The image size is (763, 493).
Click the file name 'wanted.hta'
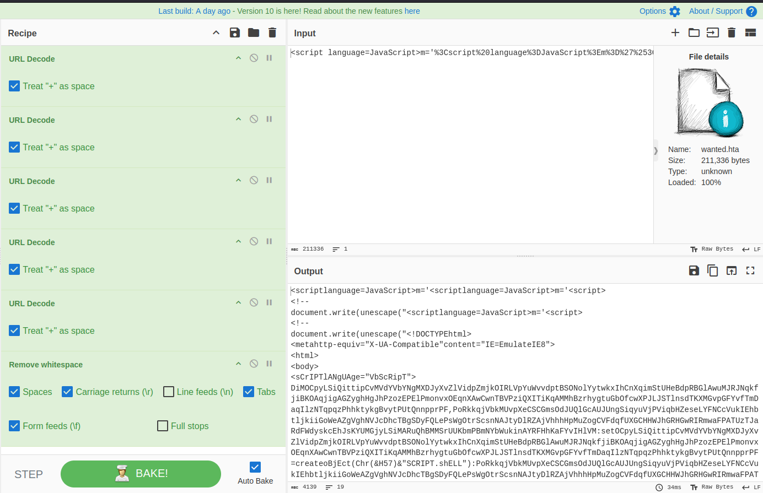pyautogui.click(x=720, y=149)
